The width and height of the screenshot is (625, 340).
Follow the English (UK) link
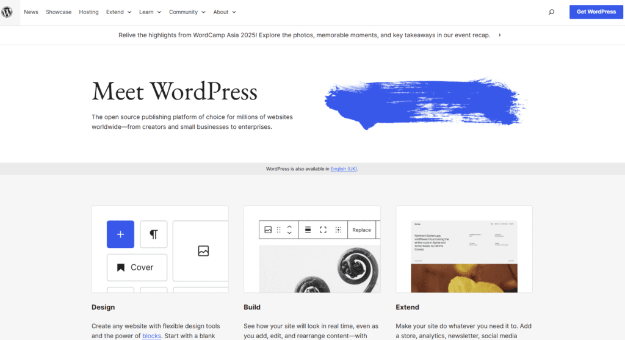pos(344,169)
